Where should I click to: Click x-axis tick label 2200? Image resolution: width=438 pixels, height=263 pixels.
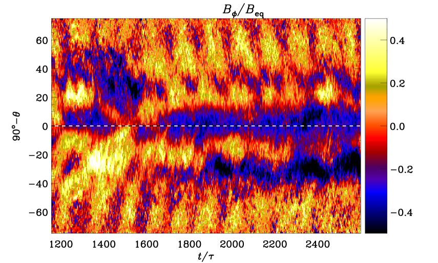[275, 245]
